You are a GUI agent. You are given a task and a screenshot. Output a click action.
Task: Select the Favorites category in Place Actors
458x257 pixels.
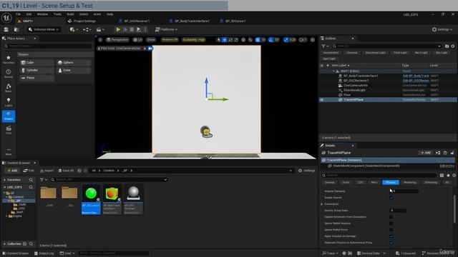click(x=9, y=59)
